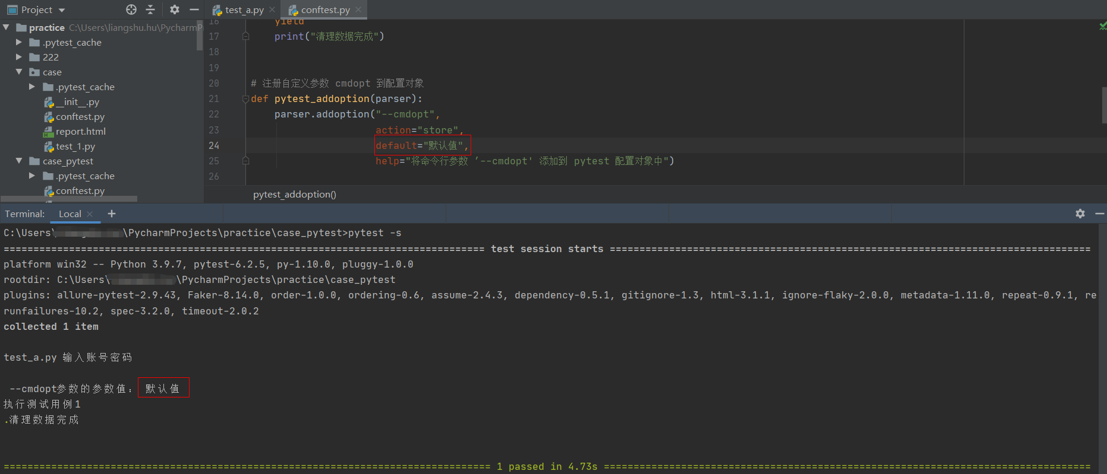Click the Terminal panel label

[x=24, y=214]
